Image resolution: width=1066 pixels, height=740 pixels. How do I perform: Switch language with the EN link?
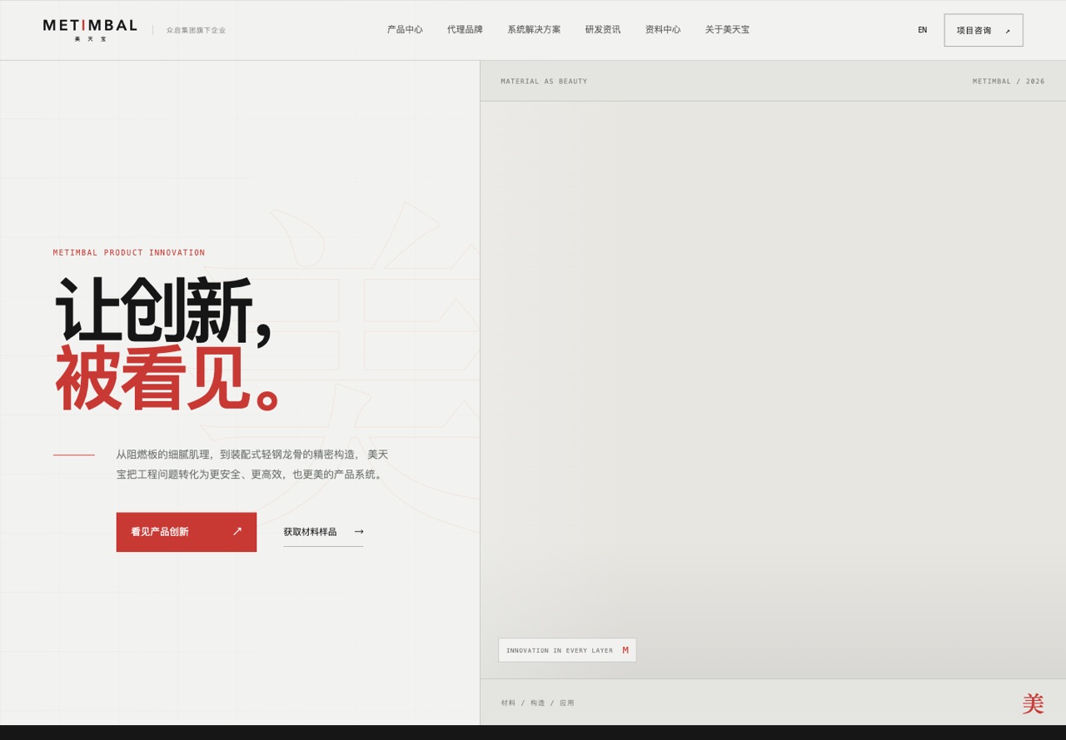922,30
